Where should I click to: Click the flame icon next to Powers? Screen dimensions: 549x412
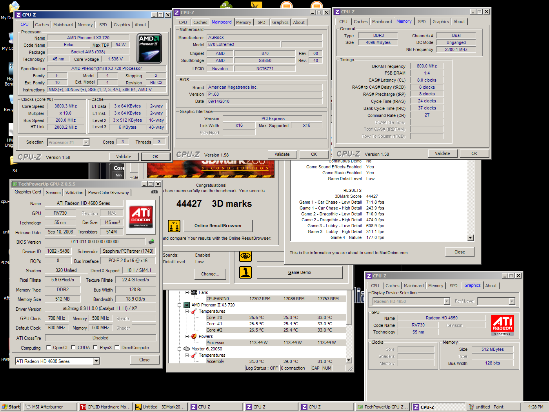tap(194, 337)
